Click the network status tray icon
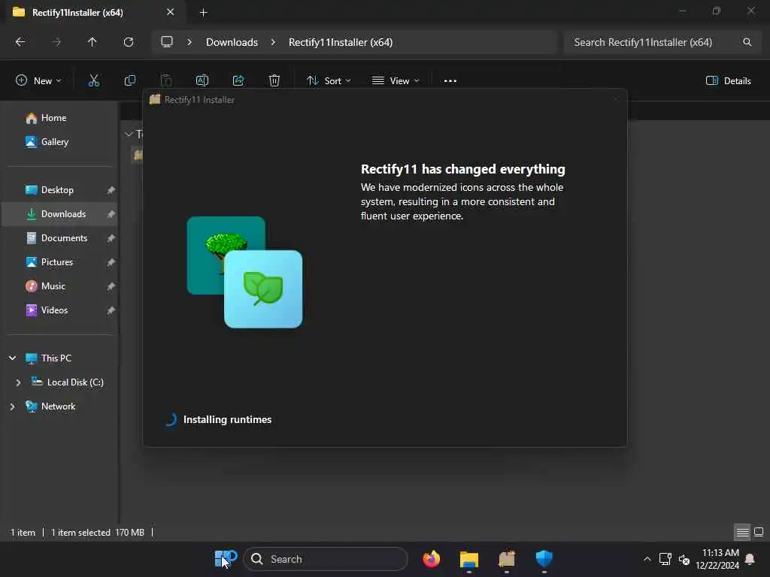This screenshot has height=577, width=770. click(665, 559)
